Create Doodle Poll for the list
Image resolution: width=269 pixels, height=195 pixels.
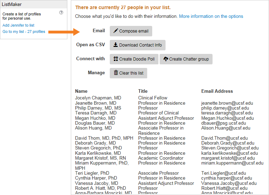pyautogui.click(x=134, y=59)
